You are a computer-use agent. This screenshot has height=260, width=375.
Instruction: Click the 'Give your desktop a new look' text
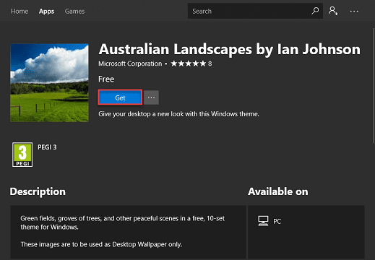[178, 114]
